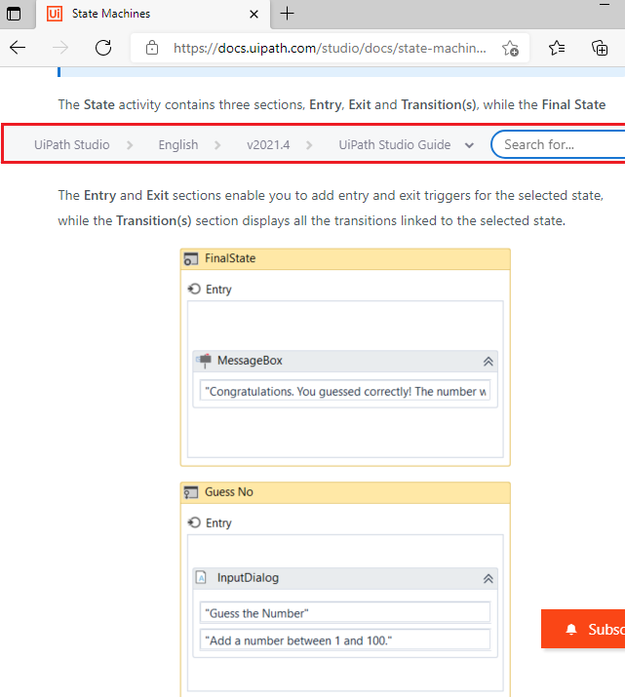Click the Guess No Entry section icon
The width and height of the screenshot is (625, 697).
click(x=194, y=523)
